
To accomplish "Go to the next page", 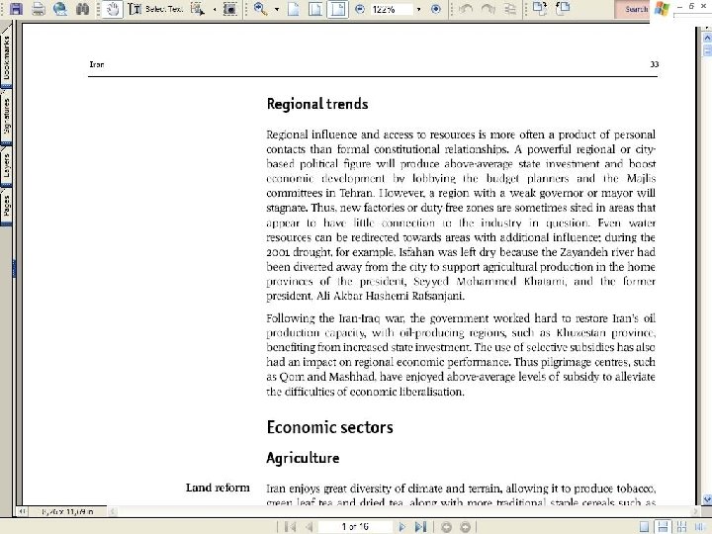I will (401, 527).
